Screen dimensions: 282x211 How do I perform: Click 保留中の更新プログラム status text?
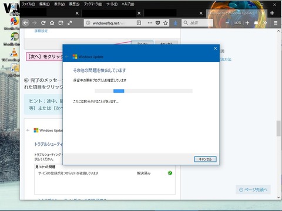(100, 80)
